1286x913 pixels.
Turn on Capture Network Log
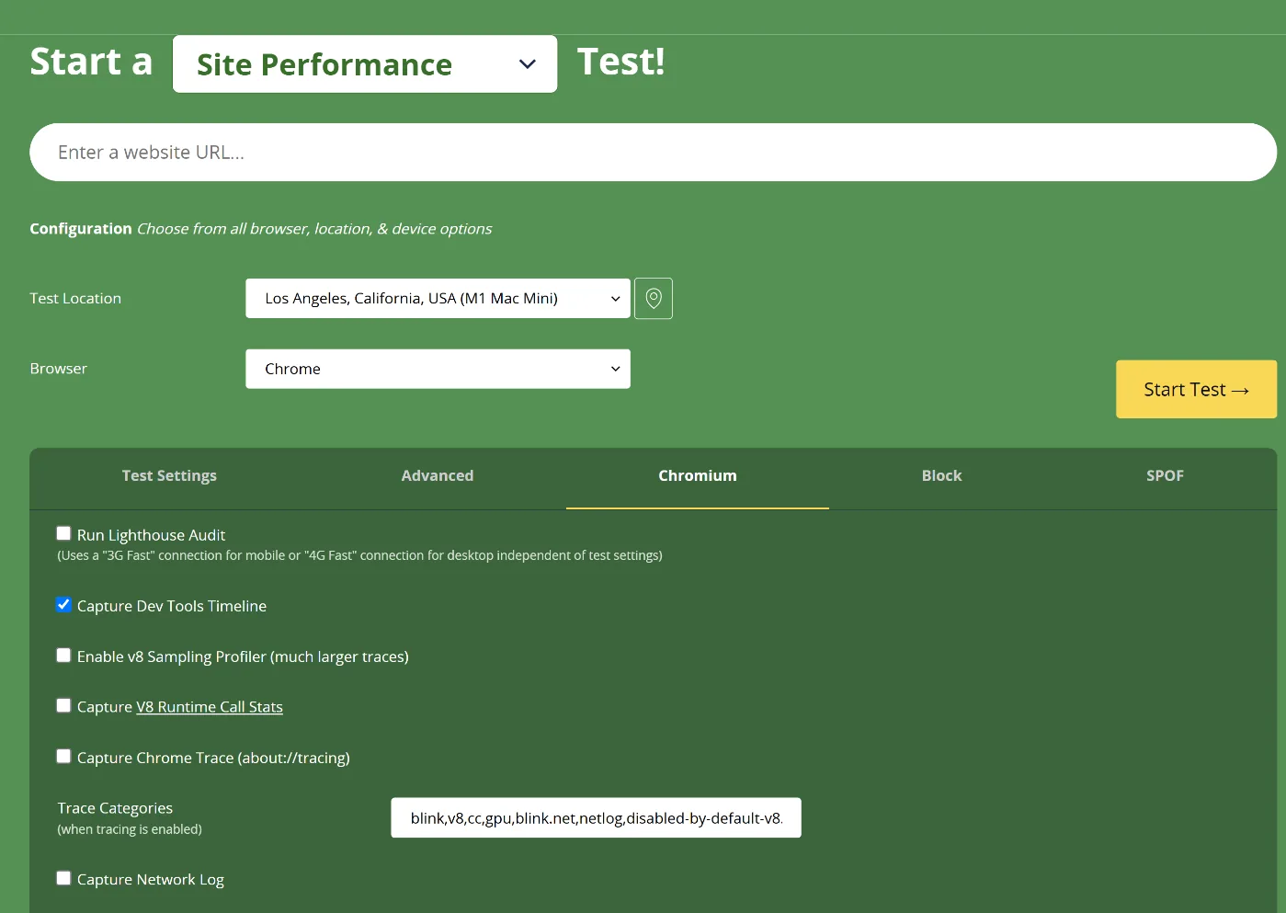point(63,877)
